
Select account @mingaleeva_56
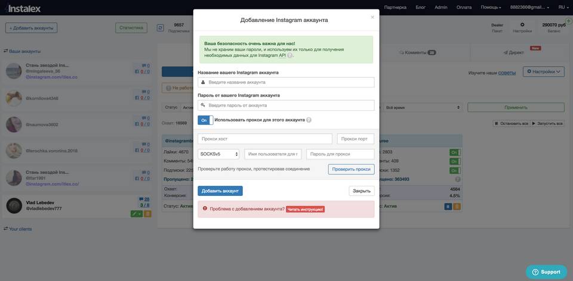pyautogui.click(x=78, y=71)
